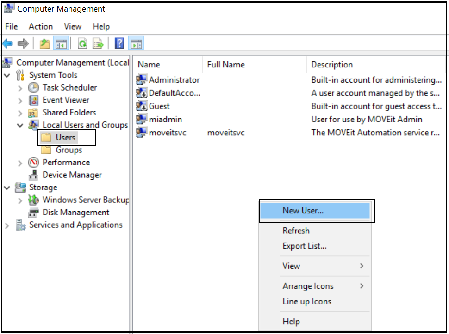Select Export List... in context menu
This screenshot has height=334, width=449.
click(305, 246)
